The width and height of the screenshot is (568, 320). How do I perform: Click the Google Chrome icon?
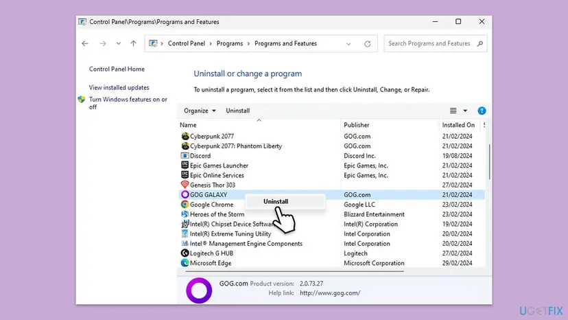click(185, 204)
